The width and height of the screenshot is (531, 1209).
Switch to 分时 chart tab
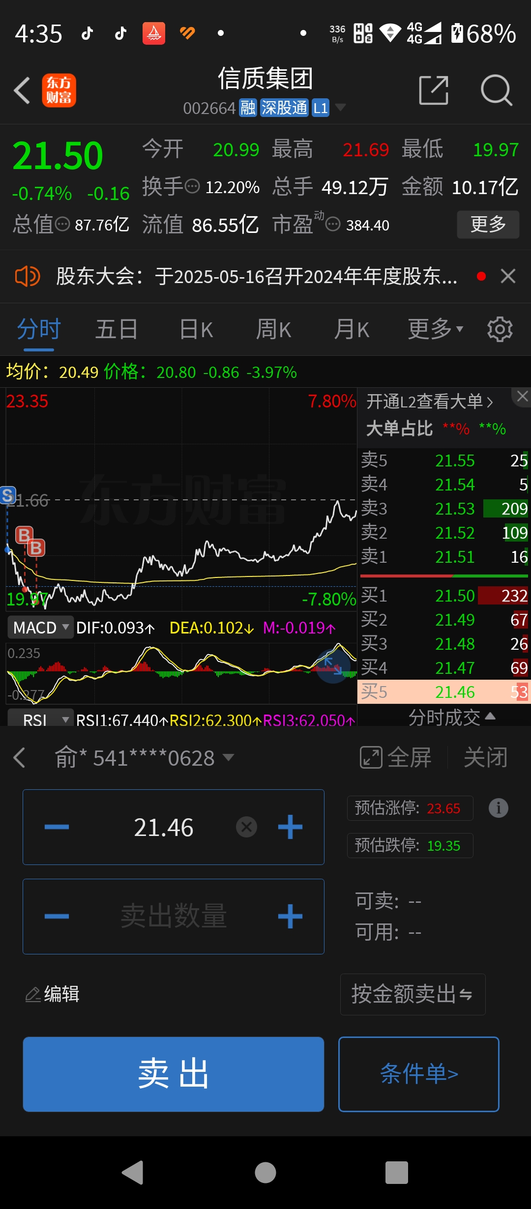pyautogui.click(x=39, y=329)
